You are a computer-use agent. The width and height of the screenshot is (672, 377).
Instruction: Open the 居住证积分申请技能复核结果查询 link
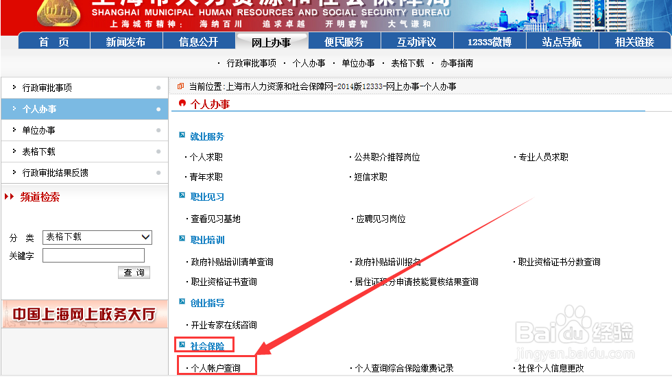click(x=417, y=282)
